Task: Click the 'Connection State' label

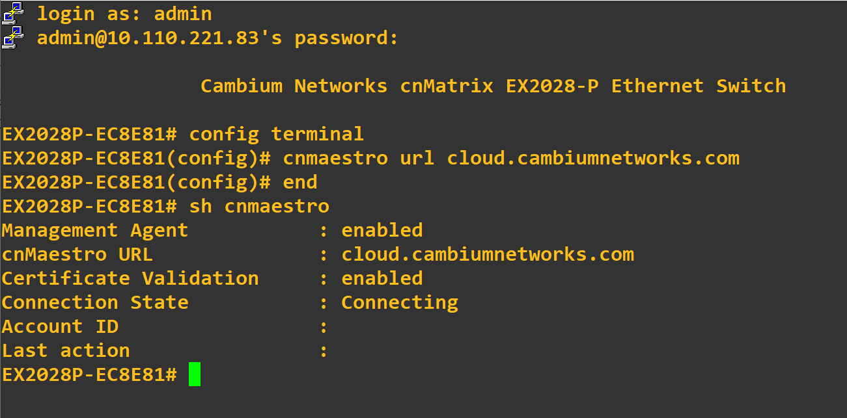Action: point(95,302)
